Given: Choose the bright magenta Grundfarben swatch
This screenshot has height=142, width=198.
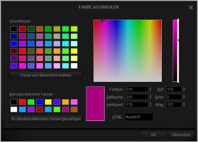Looking at the screenshot, I should [22, 66].
